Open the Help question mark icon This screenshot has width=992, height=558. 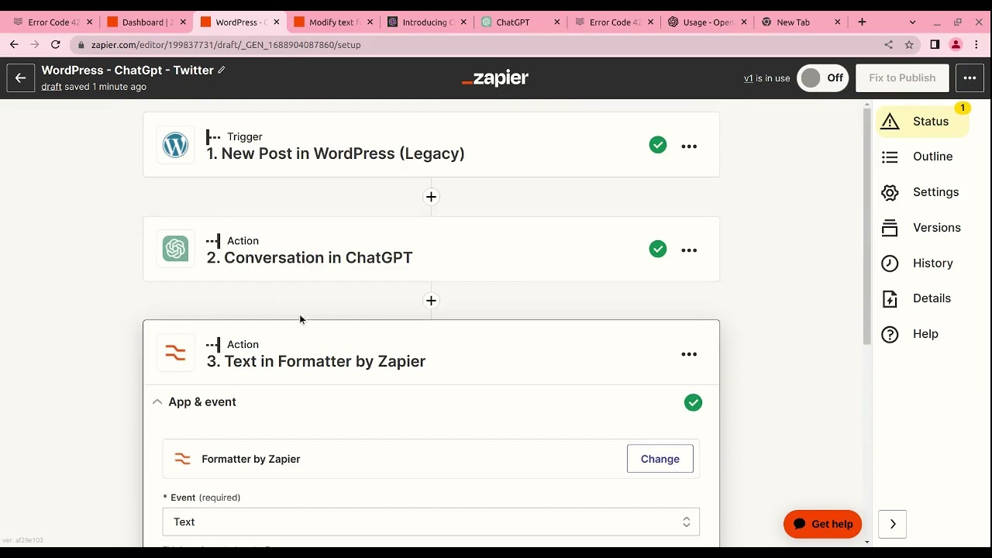(890, 334)
